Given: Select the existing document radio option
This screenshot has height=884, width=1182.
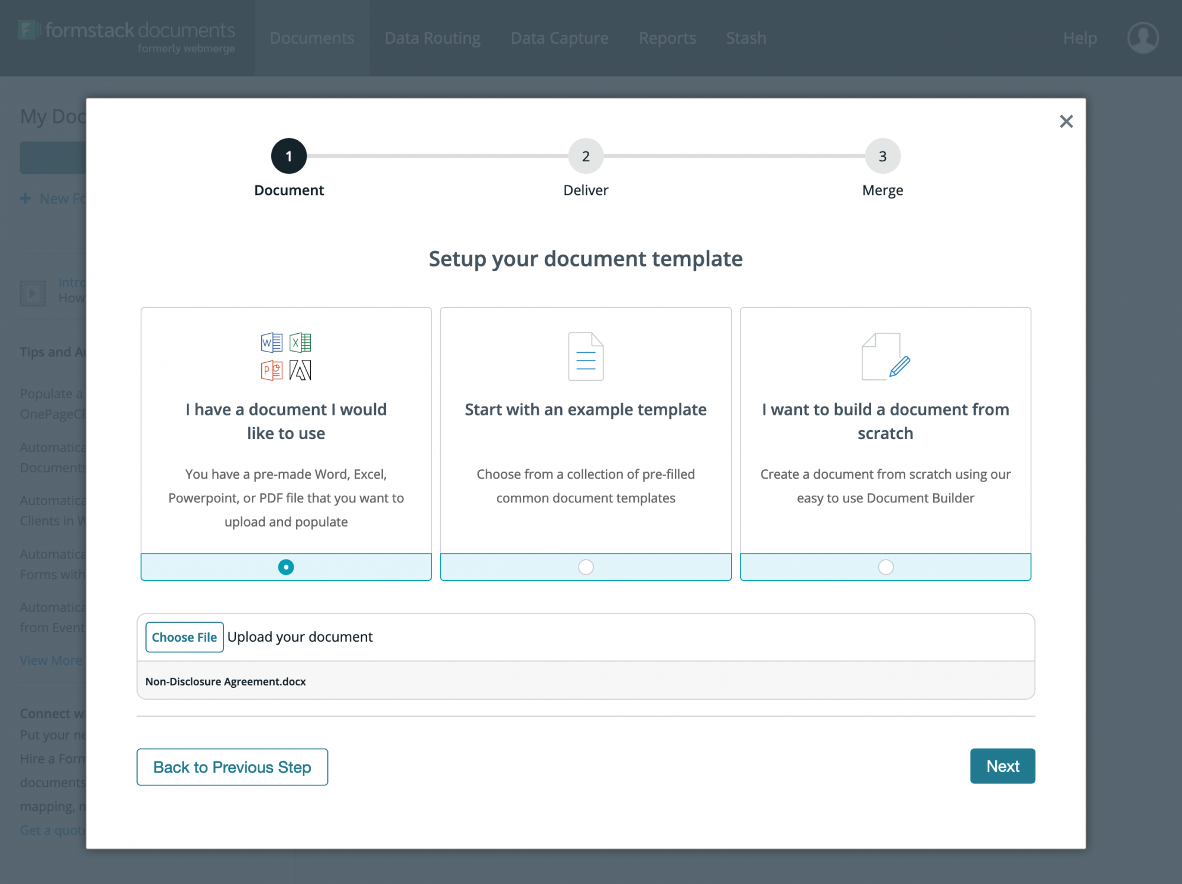Looking at the screenshot, I should [x=286, y=567].
